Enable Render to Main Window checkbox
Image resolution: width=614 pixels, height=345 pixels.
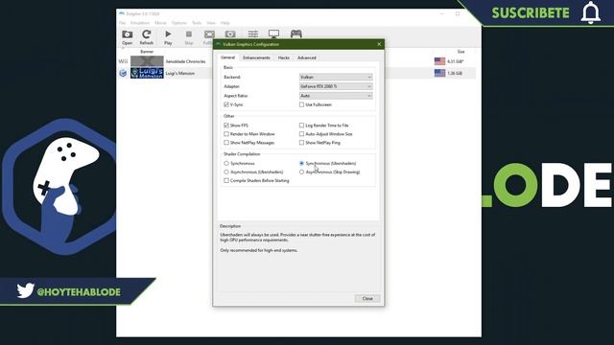[226, 134]
